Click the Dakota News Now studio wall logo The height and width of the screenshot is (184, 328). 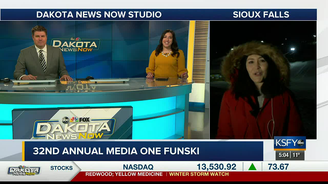tap(75, 45)
